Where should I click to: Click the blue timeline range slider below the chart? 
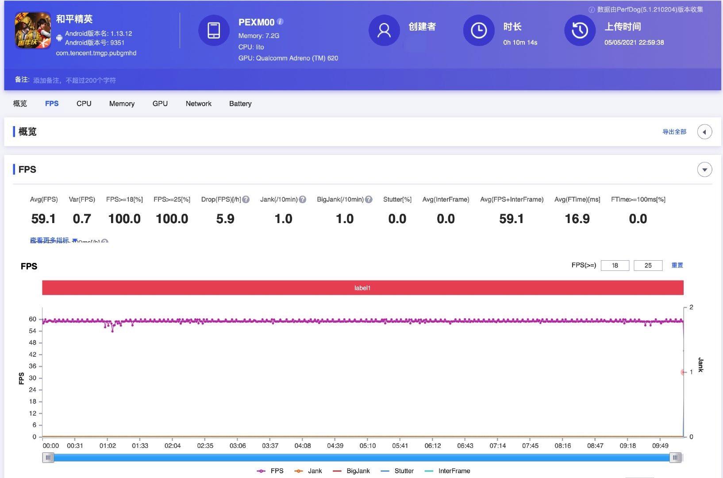362,458
